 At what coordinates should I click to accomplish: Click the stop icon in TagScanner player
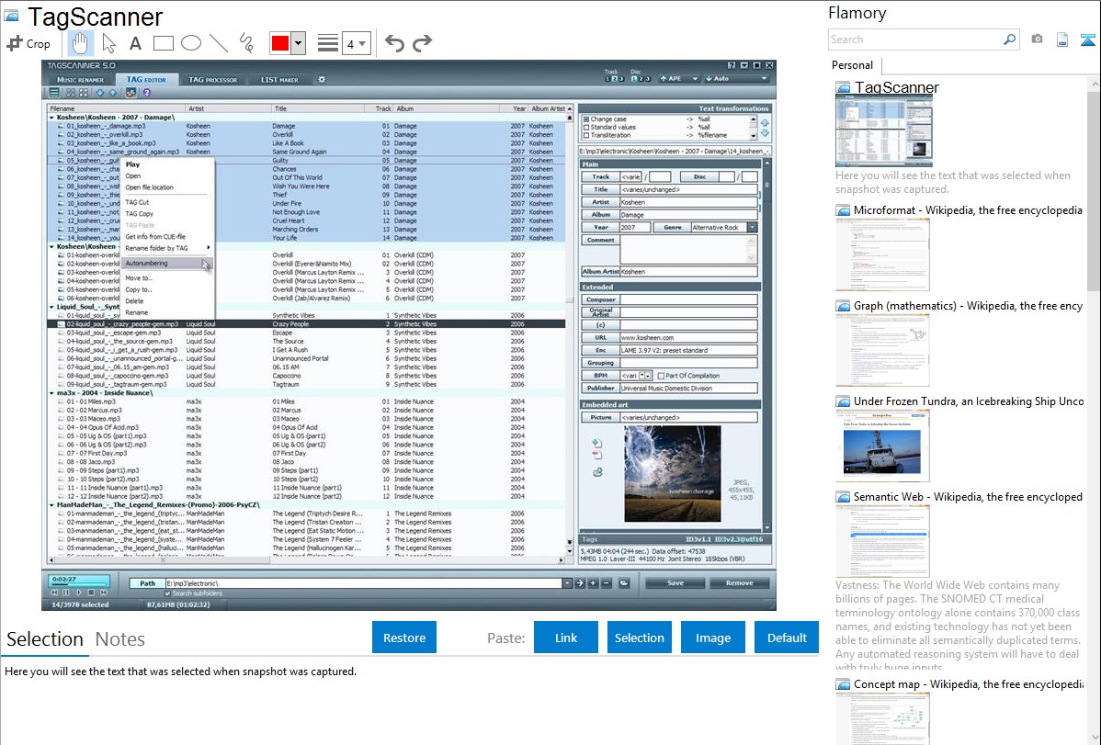pyautogui.click(x=91, y=593)
